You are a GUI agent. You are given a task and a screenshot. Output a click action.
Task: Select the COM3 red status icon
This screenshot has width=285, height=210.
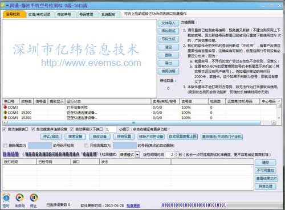[5, 107]
